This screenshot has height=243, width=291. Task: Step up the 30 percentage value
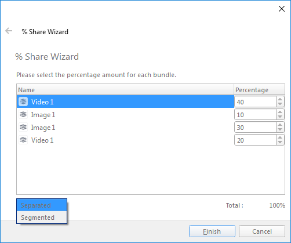click(x=280, y=125)
